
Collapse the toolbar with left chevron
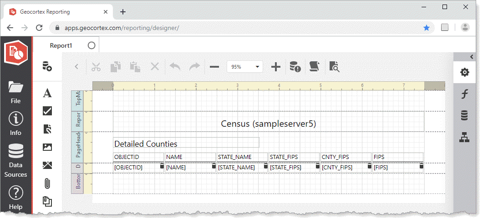76,67
